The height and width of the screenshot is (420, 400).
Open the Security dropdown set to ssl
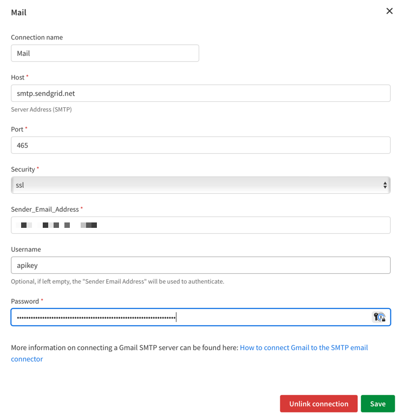[x=200, y=185]
